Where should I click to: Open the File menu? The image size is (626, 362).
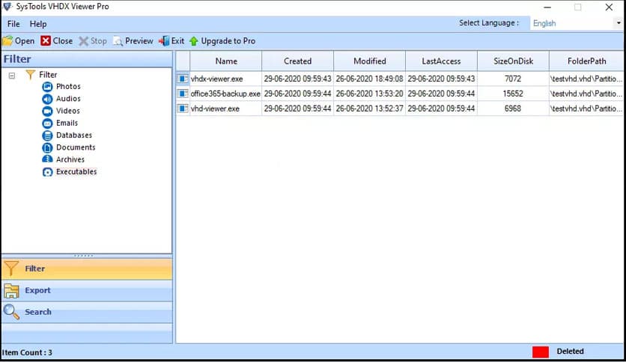(x=13, y=24)
